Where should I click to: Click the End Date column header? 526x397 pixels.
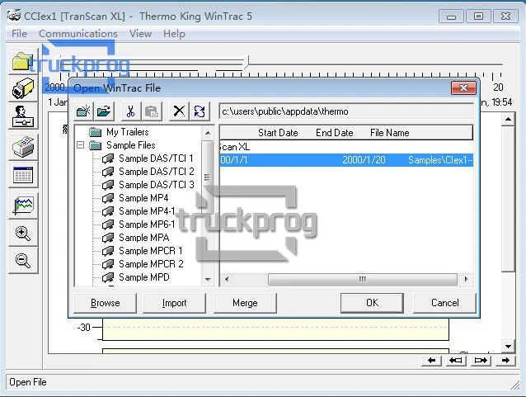coord(335,133)
